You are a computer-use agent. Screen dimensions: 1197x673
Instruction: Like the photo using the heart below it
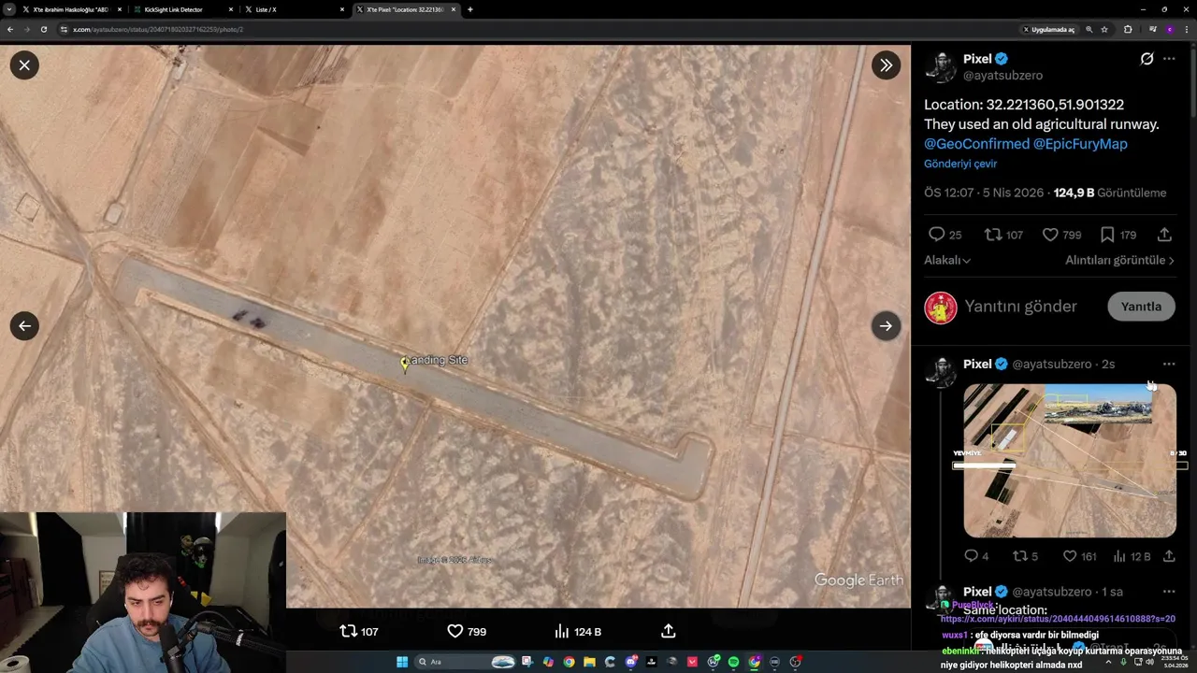[x=455, y=631]
